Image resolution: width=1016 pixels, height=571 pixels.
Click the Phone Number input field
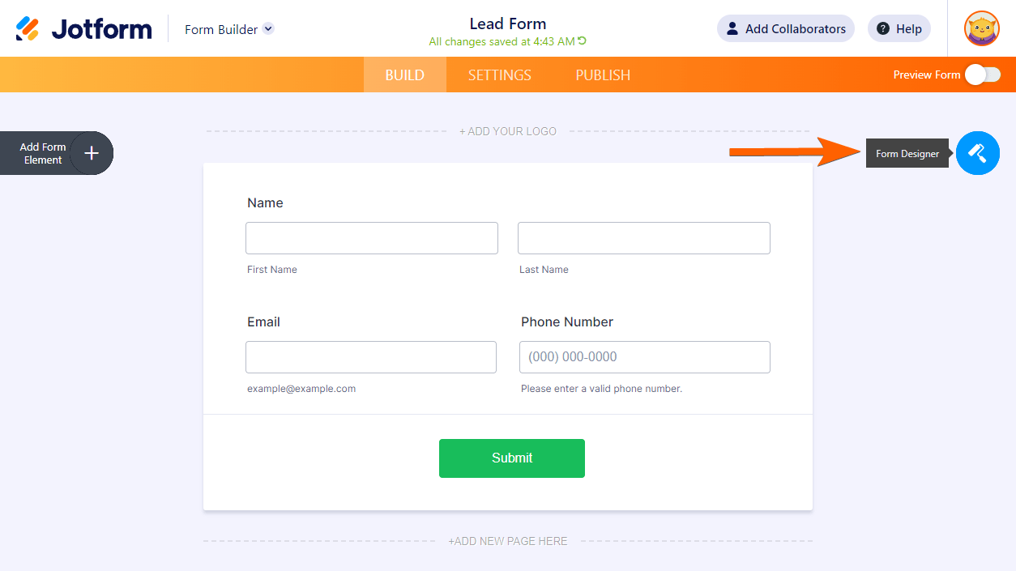(x=645, y=357)
